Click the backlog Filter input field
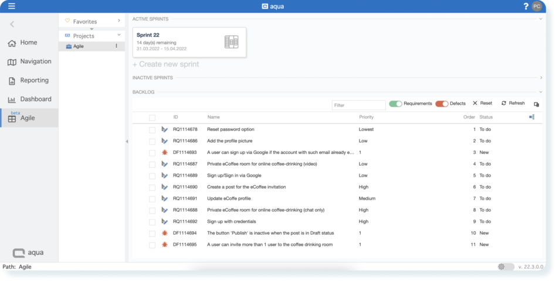The width and height of the screenshot is (556, 281). pos(358,105)
